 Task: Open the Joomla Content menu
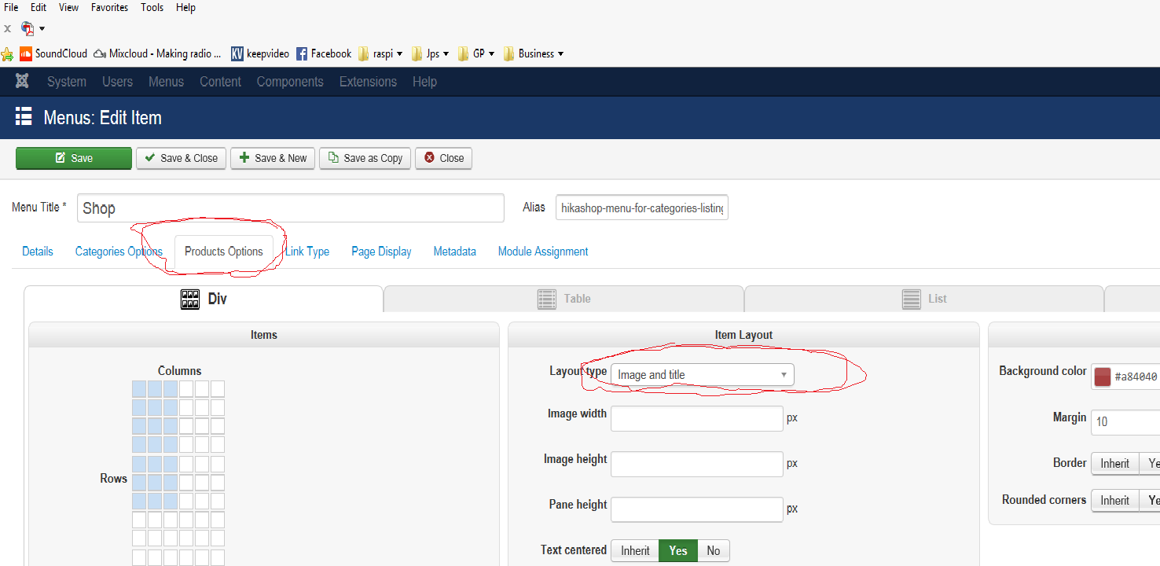(220, 82)
